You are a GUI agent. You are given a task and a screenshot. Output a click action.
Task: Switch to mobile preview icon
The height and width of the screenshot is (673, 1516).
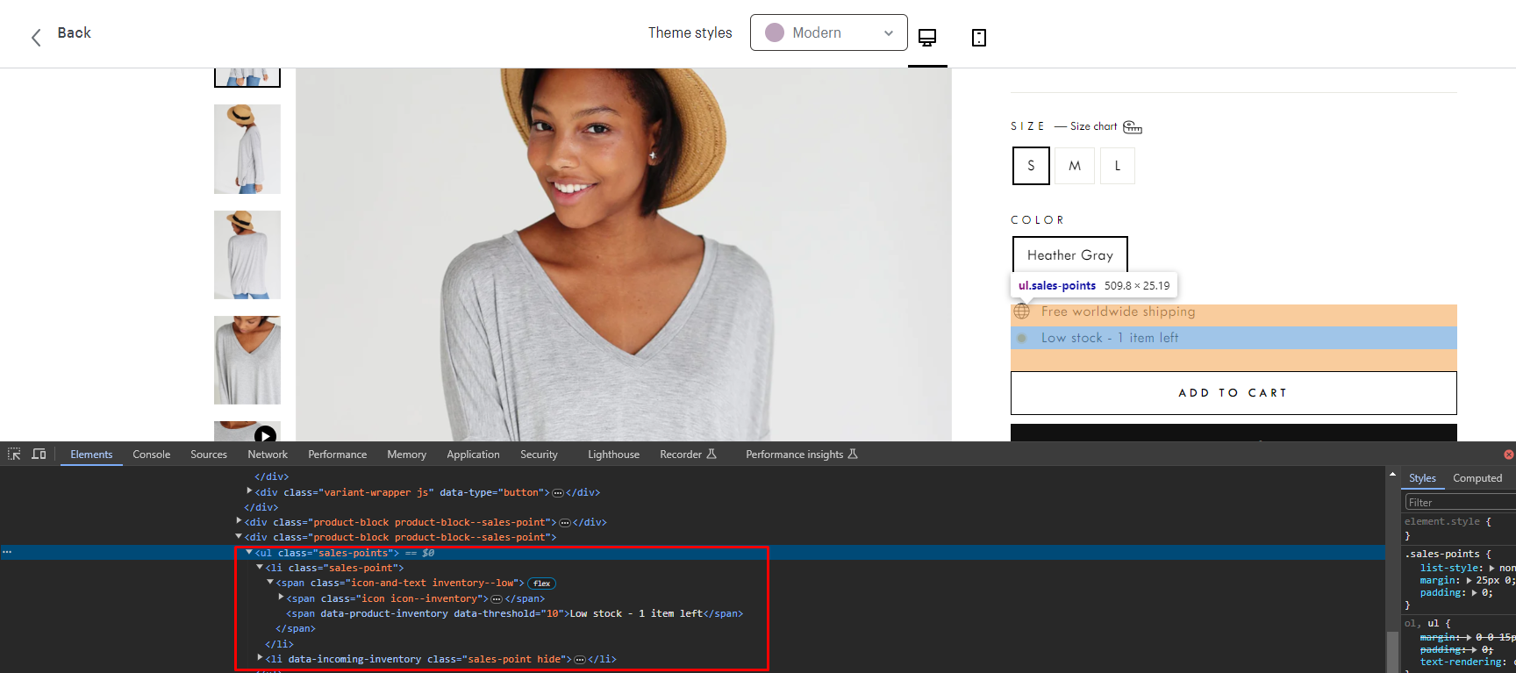click(x=979, y=37)
